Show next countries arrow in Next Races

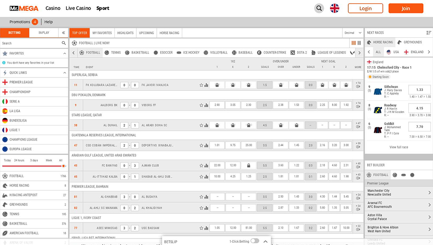point(429,52)
